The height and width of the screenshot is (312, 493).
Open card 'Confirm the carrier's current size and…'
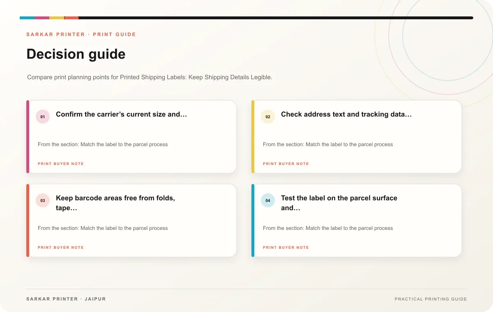tap(131, 137)
